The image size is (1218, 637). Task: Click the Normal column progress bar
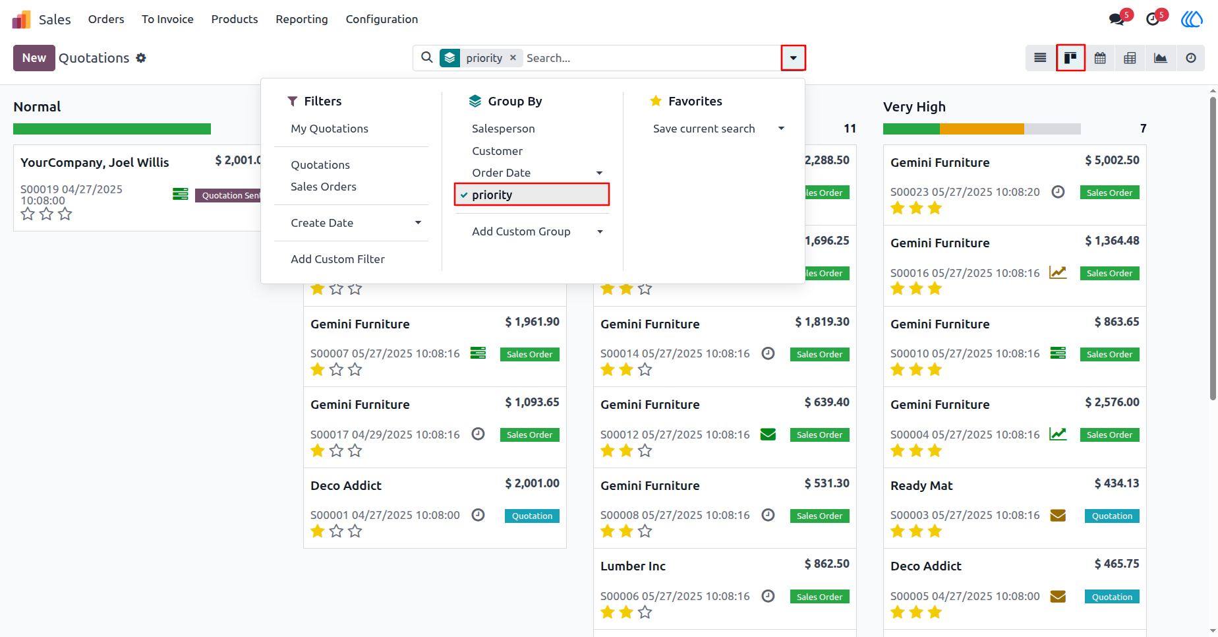click(x=112, y=129)
